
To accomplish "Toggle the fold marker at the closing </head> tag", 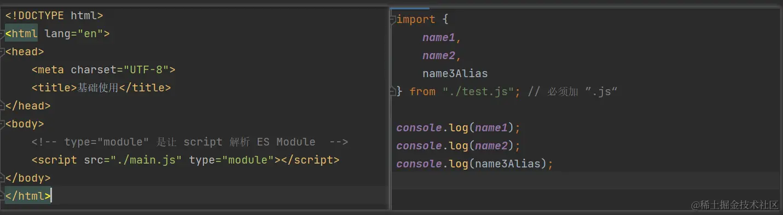I will [3, 106].
